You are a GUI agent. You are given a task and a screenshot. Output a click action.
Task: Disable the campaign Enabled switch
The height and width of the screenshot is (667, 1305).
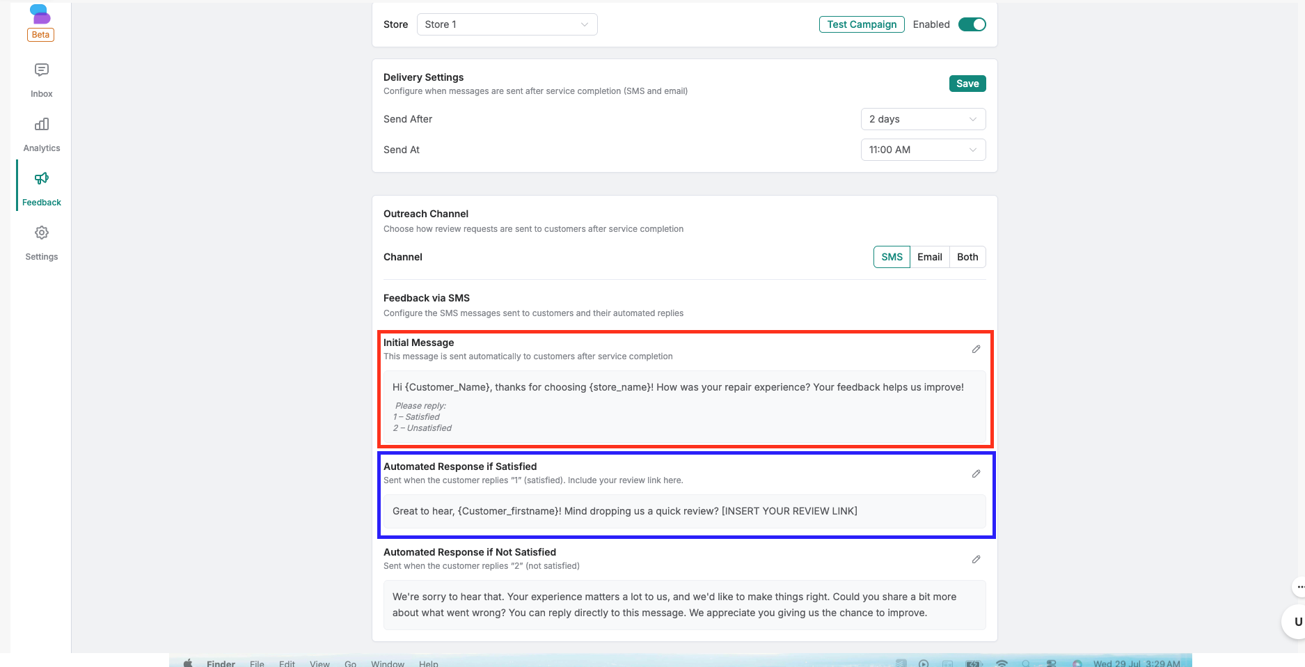(972, 24)
